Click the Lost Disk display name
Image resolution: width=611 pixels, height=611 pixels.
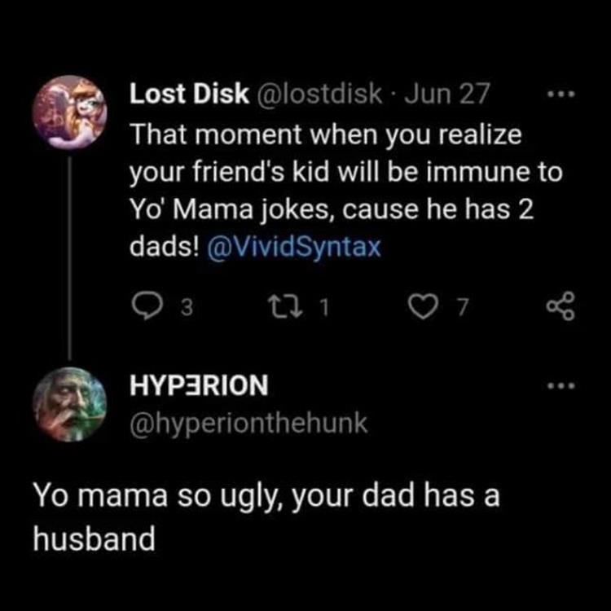[x=190, y=95]
